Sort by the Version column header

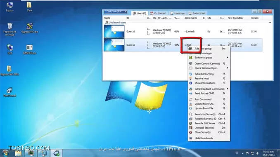[255, 18]
